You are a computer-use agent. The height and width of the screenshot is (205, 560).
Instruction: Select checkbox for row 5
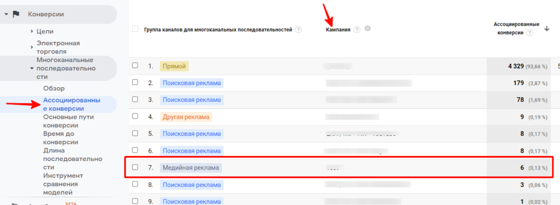pyautogui.click(x=135, y=134)
